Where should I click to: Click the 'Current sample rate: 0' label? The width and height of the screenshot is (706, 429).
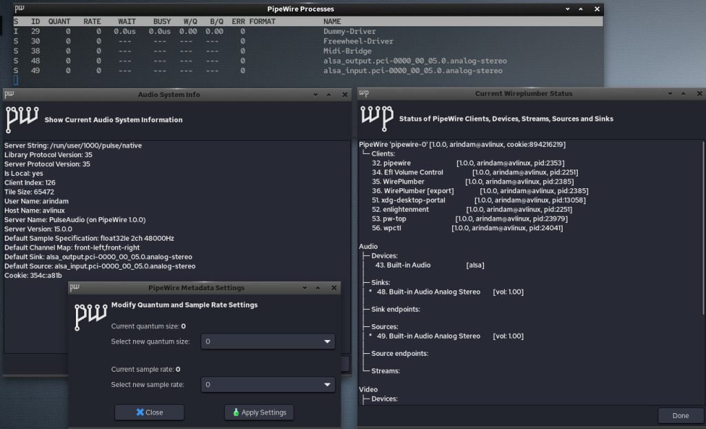(145, 370)
